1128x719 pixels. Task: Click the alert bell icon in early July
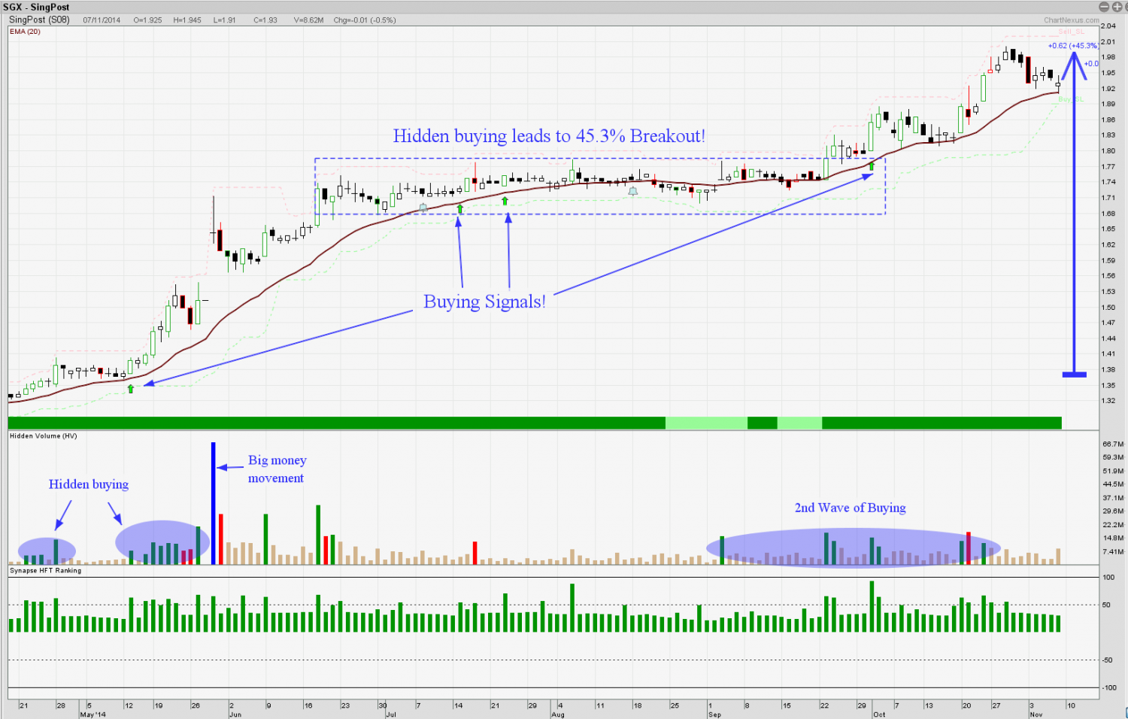tap(423, 208)
